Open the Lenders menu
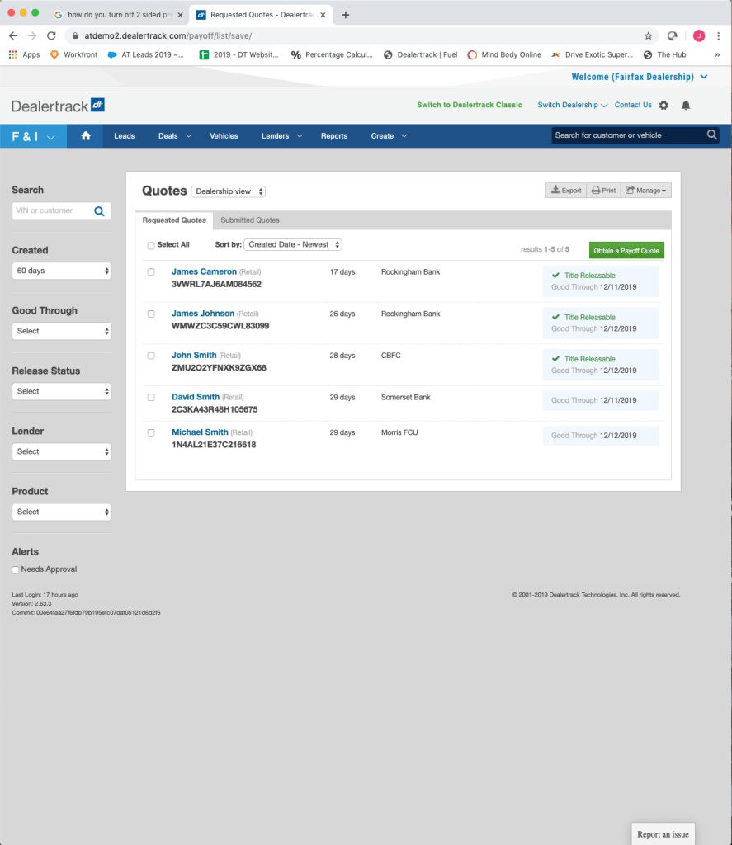This screenshot has height=845, width=732. pos(282,136)
